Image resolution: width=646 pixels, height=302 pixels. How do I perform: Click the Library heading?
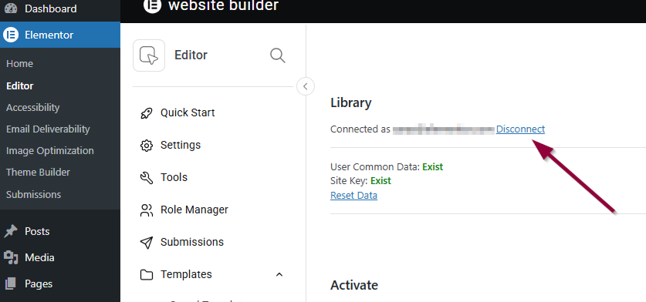[351, 103]
